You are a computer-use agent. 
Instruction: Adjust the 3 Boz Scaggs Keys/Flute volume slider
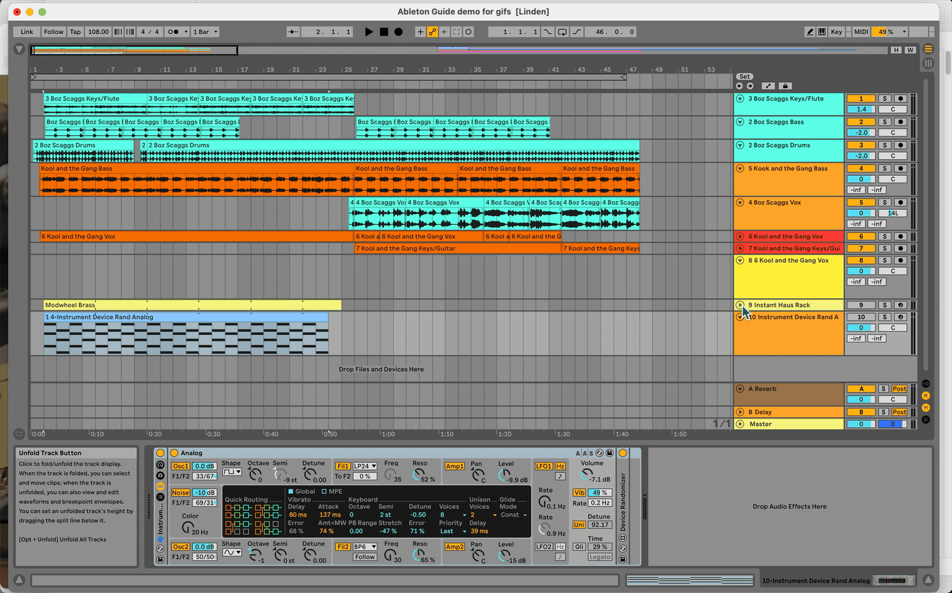point(861,109)
